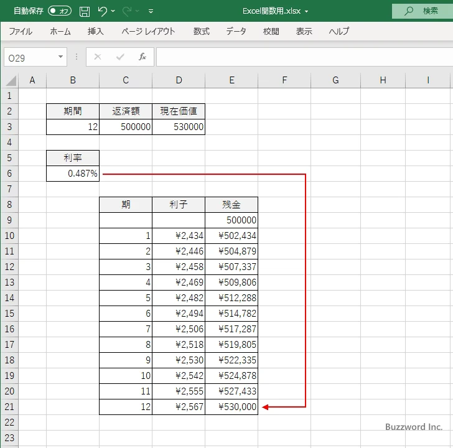This screenshot has height=448, width=453.
Task: Select column E header
Action: (x=231, y=80)
